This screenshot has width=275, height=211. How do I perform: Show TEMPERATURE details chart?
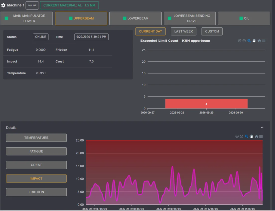(x=36, y=138)
